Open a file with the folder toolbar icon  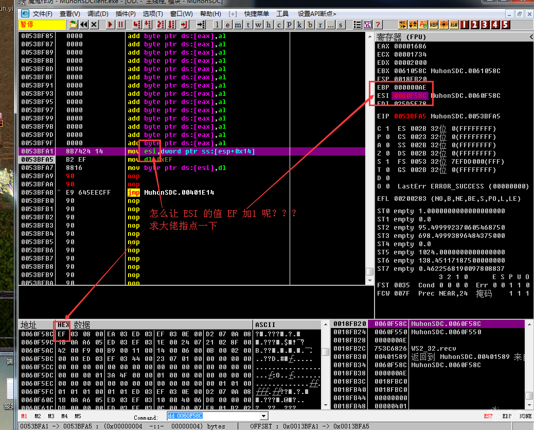[73, 25]
